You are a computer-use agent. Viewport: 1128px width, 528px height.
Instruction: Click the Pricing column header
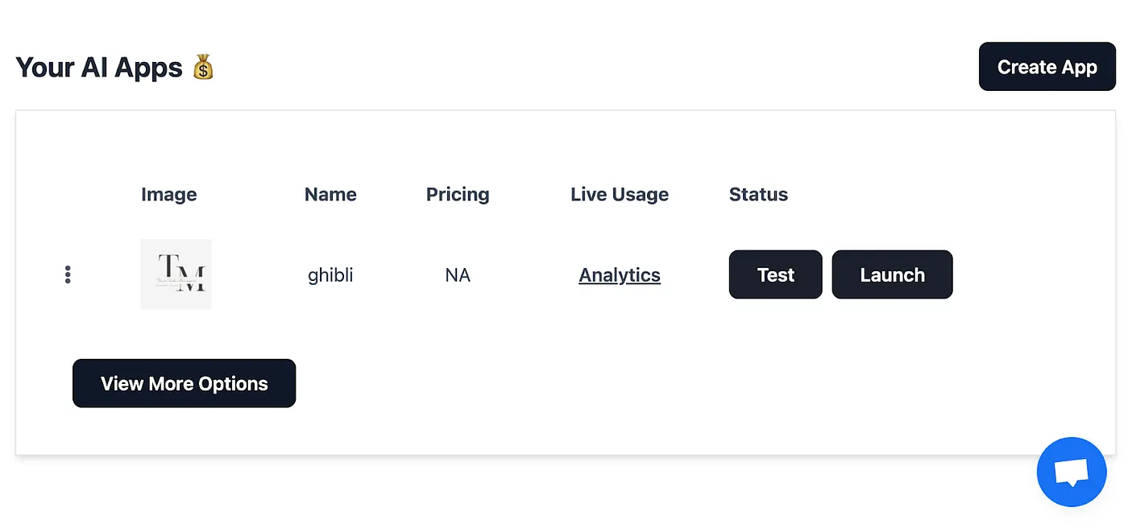click(x=457, y=195)
